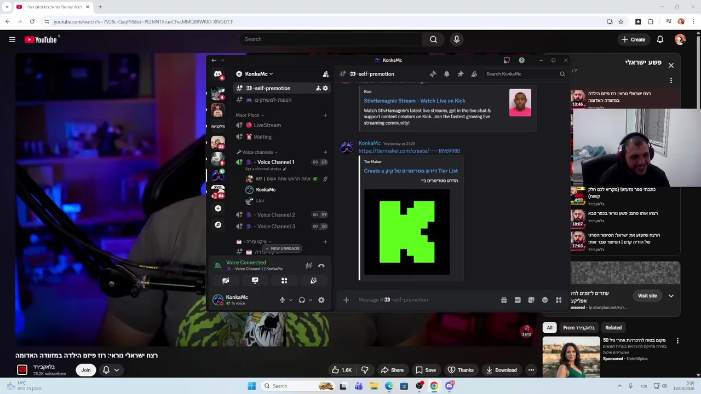Start an activity in Discord voice panel

[284, 280]
